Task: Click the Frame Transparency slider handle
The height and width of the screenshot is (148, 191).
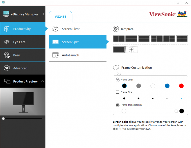Action: [x=176, y=111]
